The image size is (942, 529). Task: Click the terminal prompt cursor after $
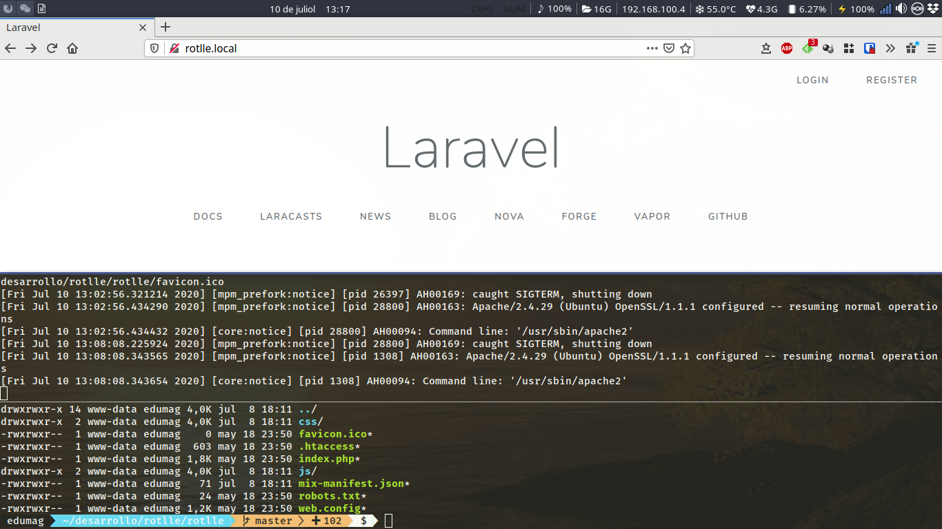388,521
